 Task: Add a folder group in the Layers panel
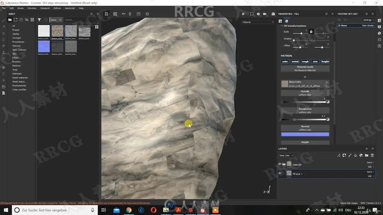pos(367,155)
